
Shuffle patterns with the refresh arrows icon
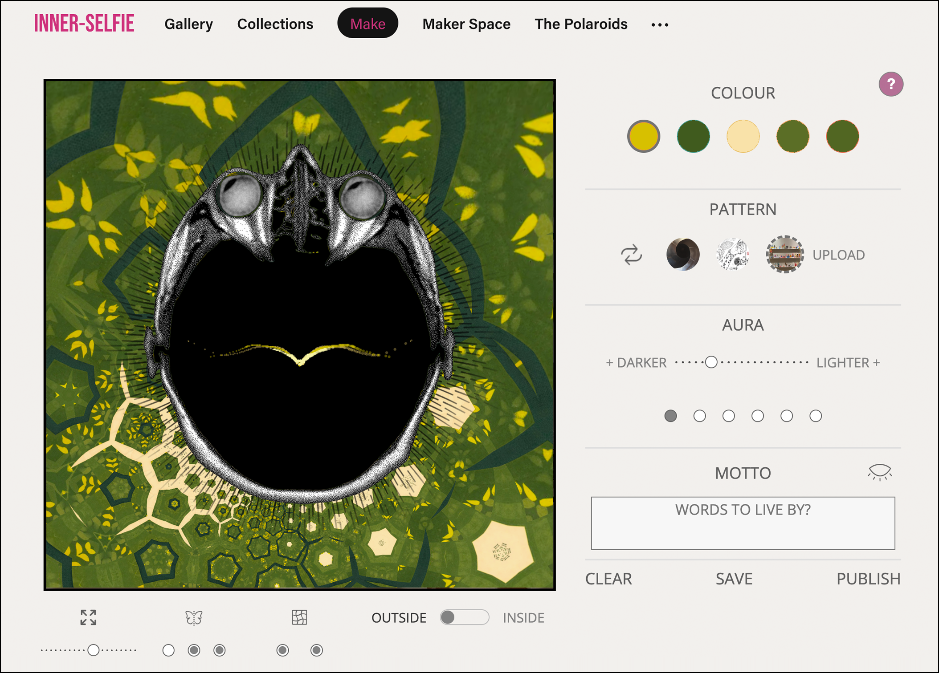click(x=631, y=255)
